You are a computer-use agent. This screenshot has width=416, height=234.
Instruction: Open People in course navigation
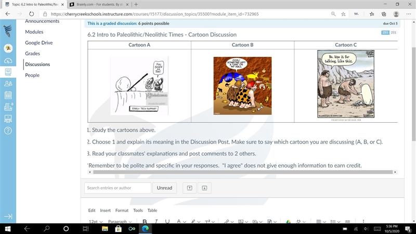tap(32, 75)
